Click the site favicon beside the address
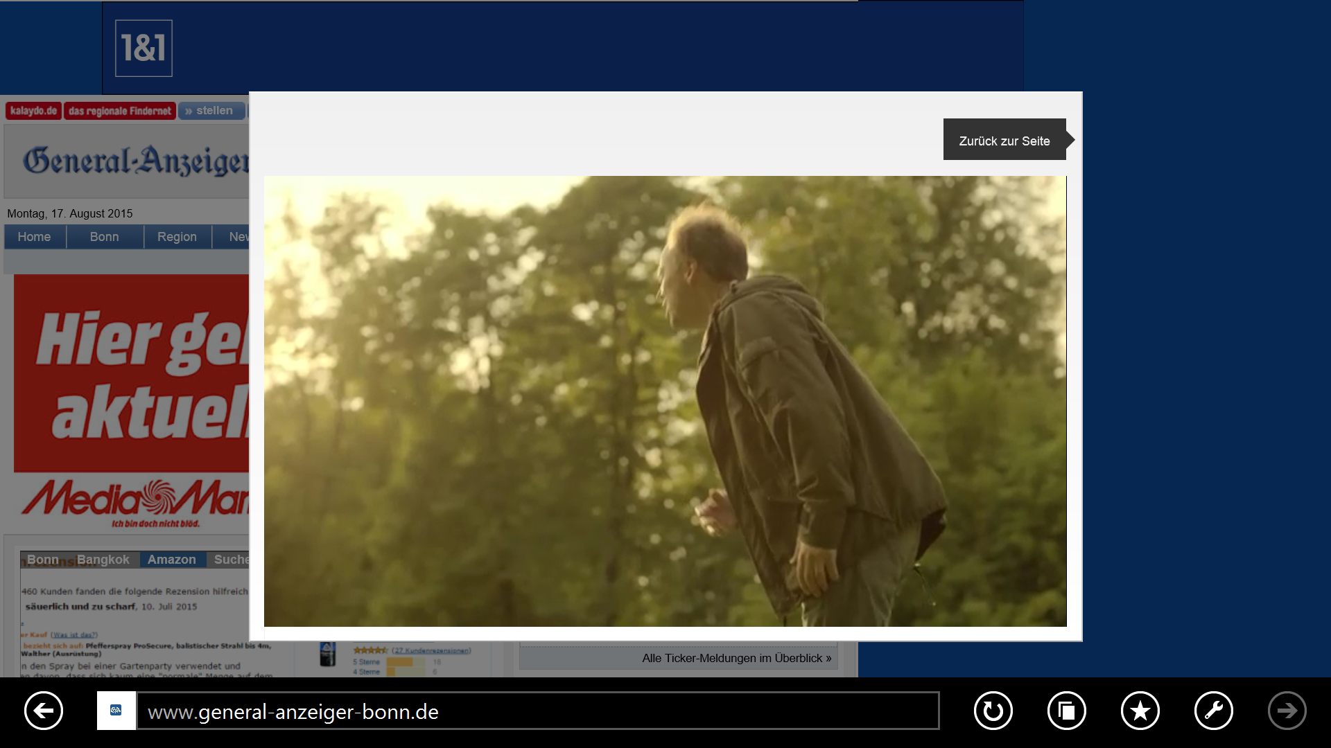 (116, 711)
